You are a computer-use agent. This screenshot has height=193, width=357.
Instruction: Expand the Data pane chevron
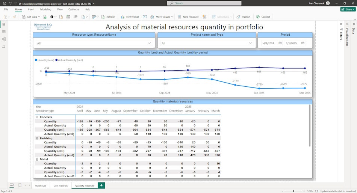point(354,24)
